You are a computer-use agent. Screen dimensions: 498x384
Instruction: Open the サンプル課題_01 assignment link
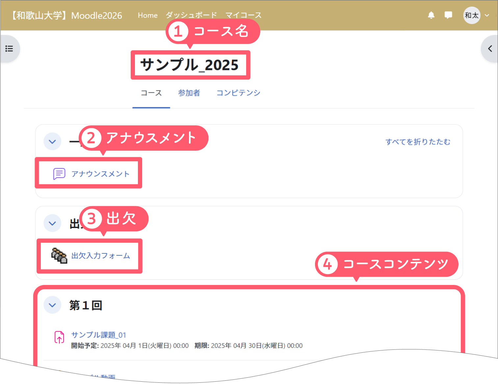coord(99,335)
